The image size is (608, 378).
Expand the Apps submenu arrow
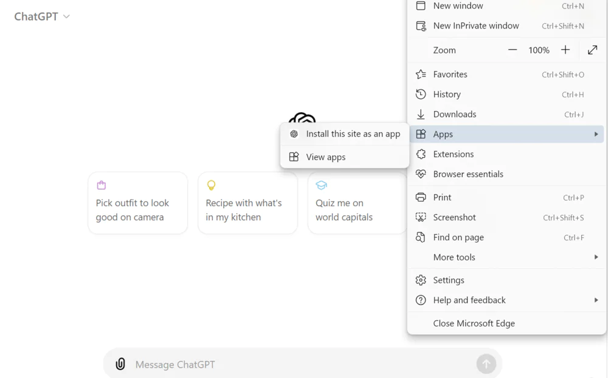pos(596,134)
